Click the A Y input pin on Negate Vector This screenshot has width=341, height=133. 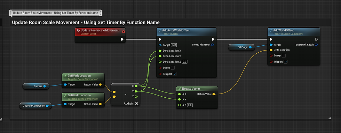point(180,99)
